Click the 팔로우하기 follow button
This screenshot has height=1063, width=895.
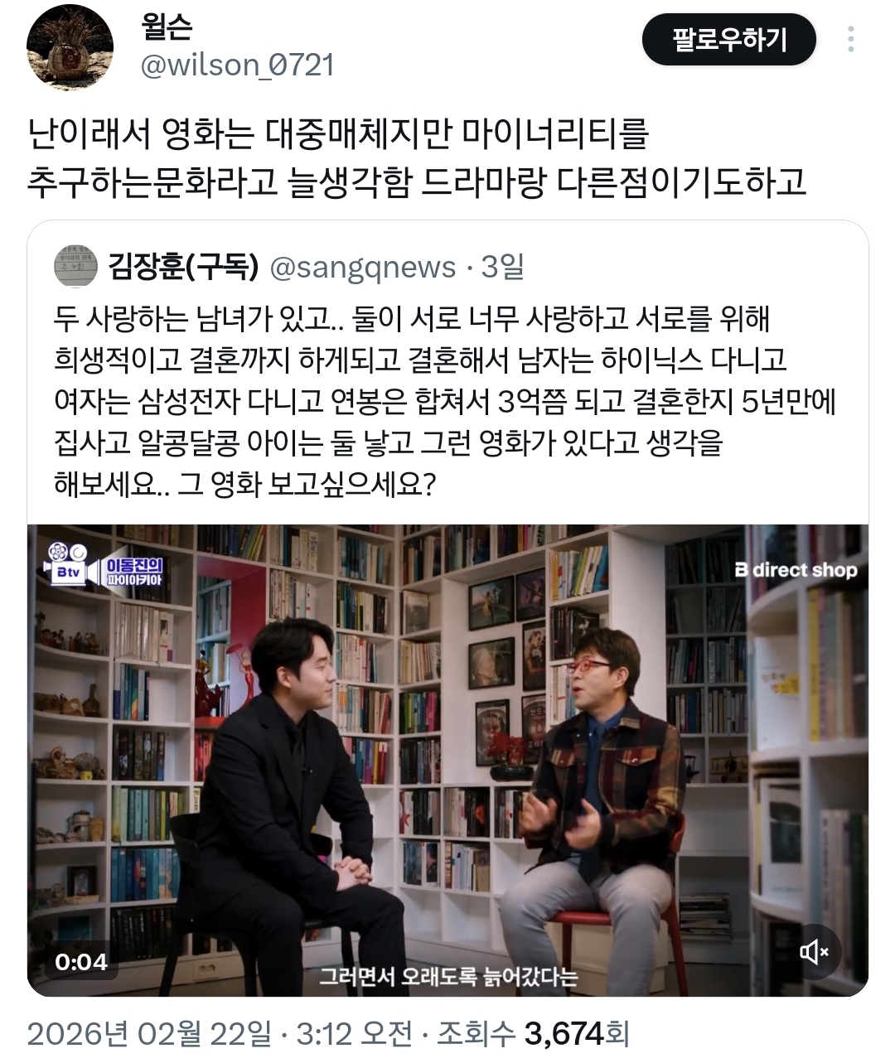pos(729,39)
